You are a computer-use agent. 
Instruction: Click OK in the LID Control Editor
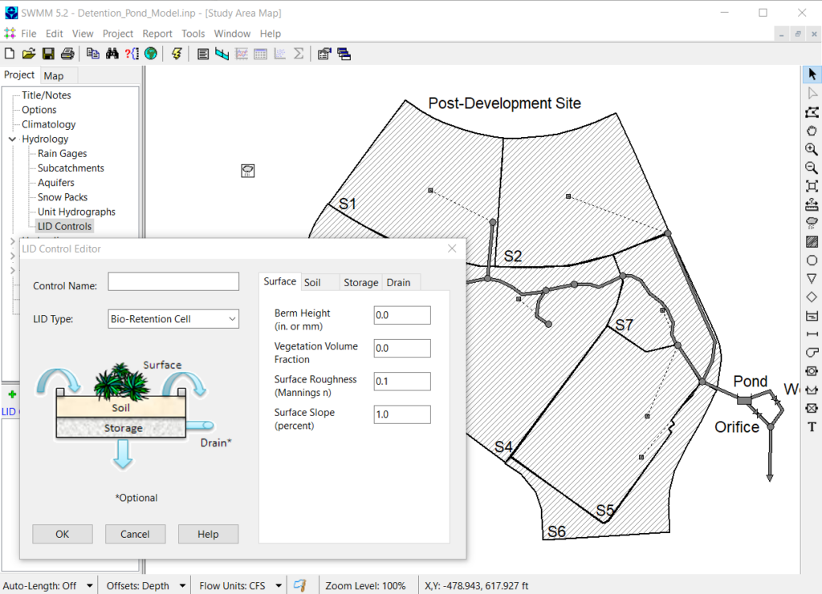[62, 534]
